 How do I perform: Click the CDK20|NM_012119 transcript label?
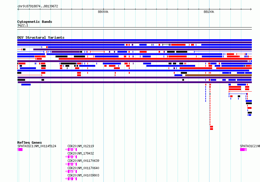pos(81,146)
